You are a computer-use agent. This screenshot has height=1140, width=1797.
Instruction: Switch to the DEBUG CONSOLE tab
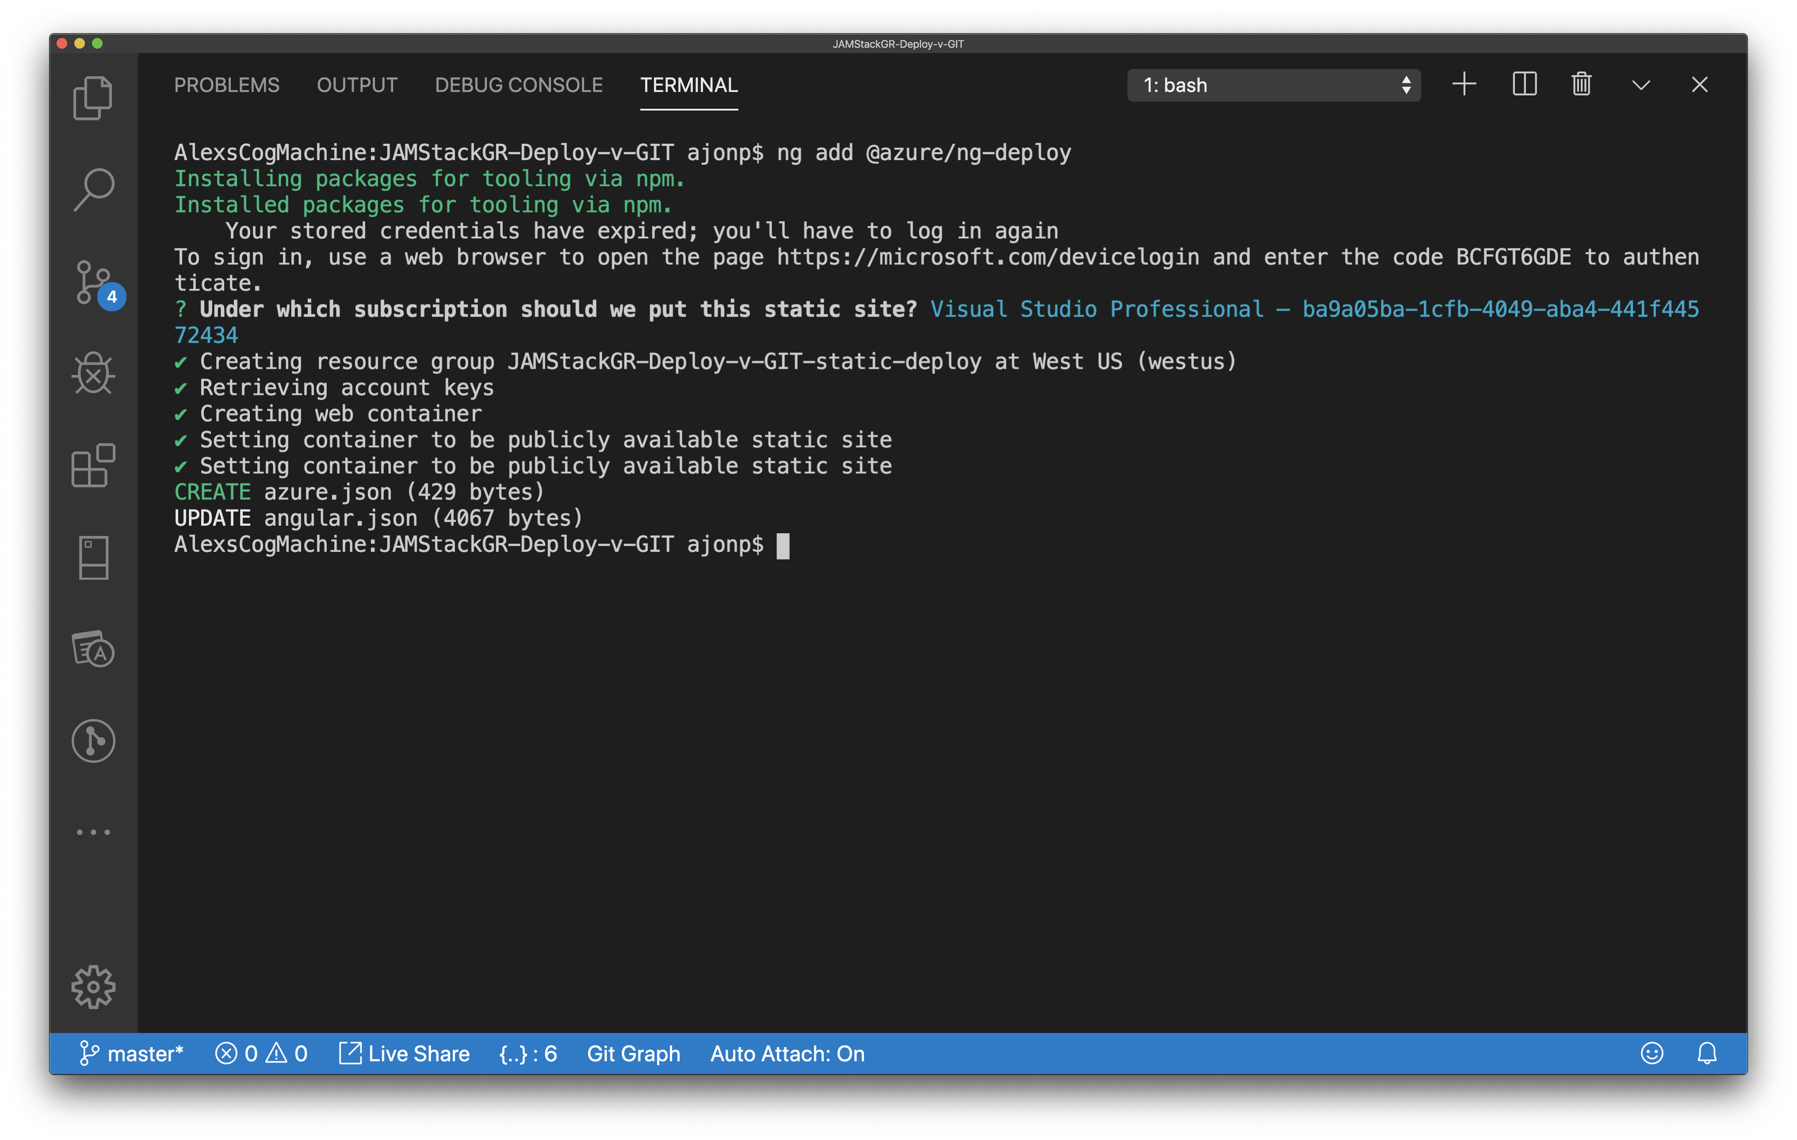[x=519, y=85]
